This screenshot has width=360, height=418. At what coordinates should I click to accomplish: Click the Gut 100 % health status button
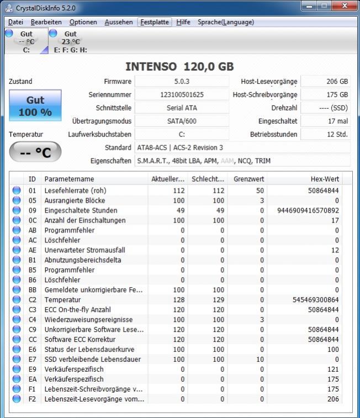[x=35, y=105]
